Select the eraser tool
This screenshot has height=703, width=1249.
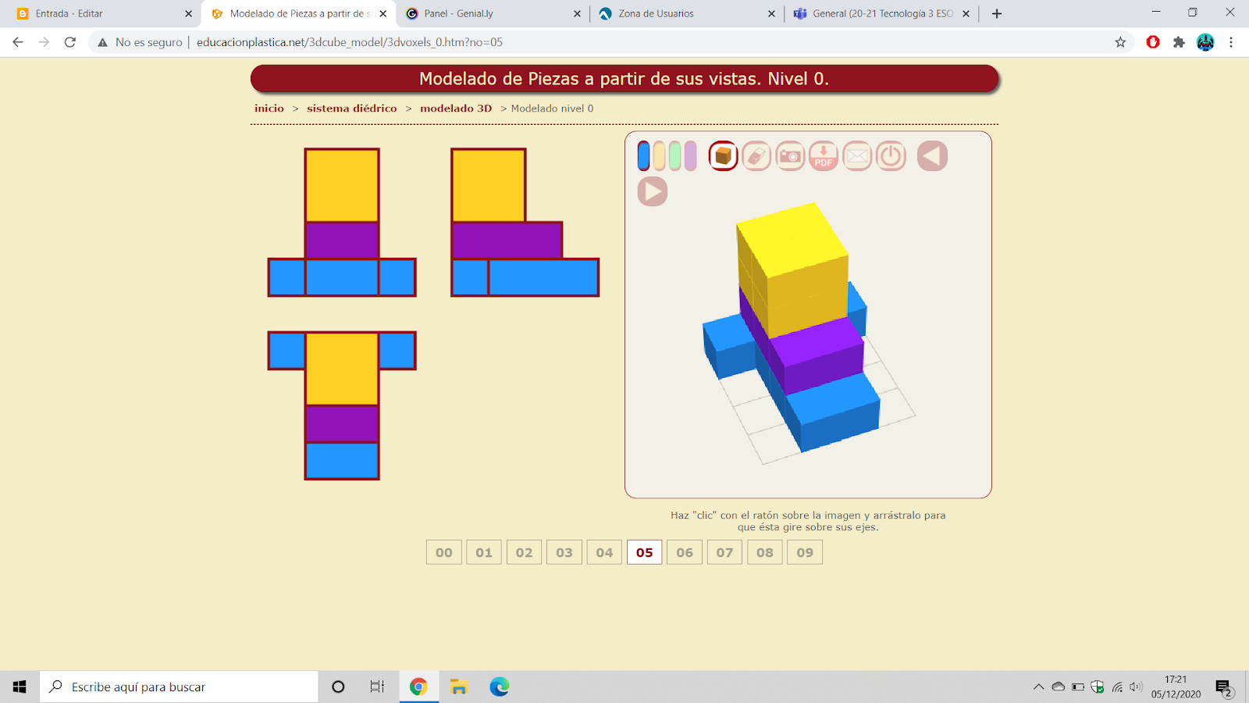click(756, 155)
